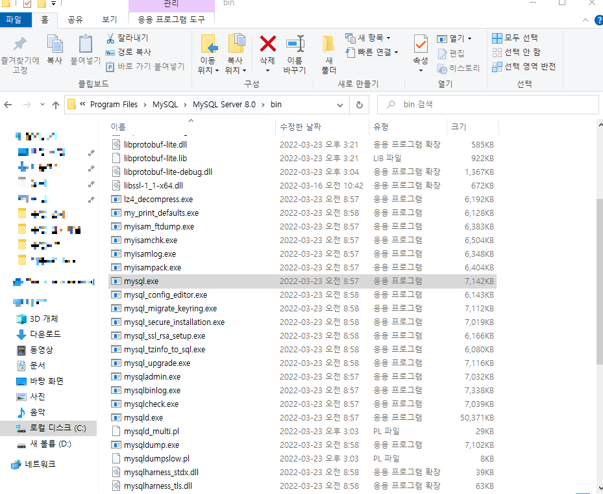This screenshot has height=494, width=603.
Task: Refresh the bin folder view
Action: (359, 105)
